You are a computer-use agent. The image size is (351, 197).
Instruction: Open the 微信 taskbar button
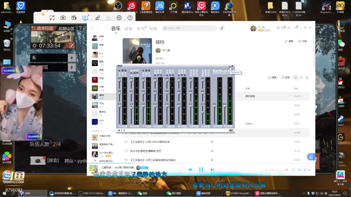click(150, 193)
